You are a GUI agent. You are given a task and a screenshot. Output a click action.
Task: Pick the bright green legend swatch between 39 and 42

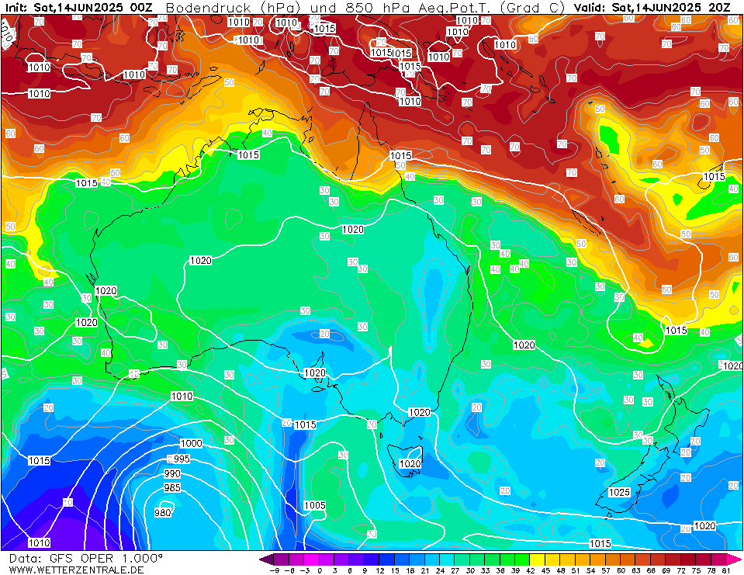coord(522,559)
